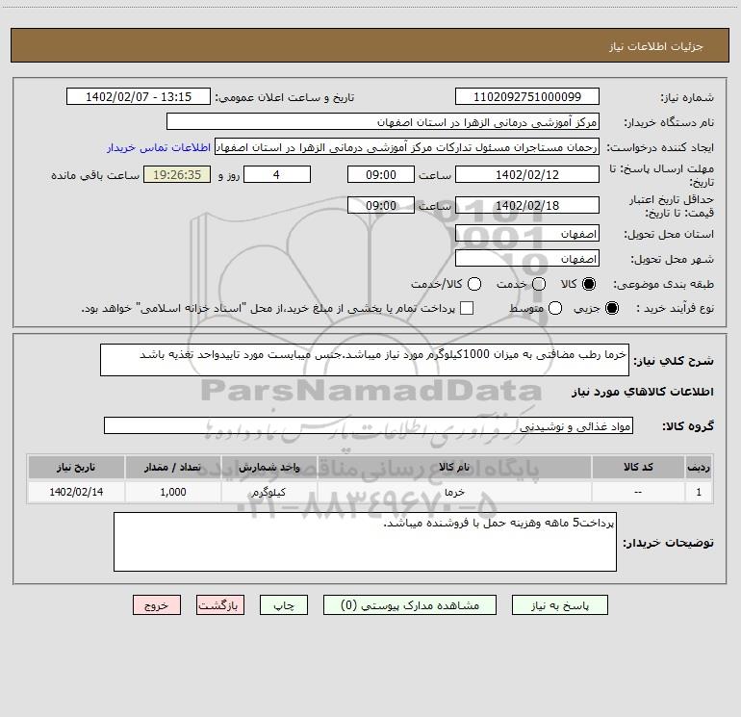Viewport: 741px width, 717px height.
Task: Click the تاریخ نیاز column header
Action: click(x=76, y=467)
